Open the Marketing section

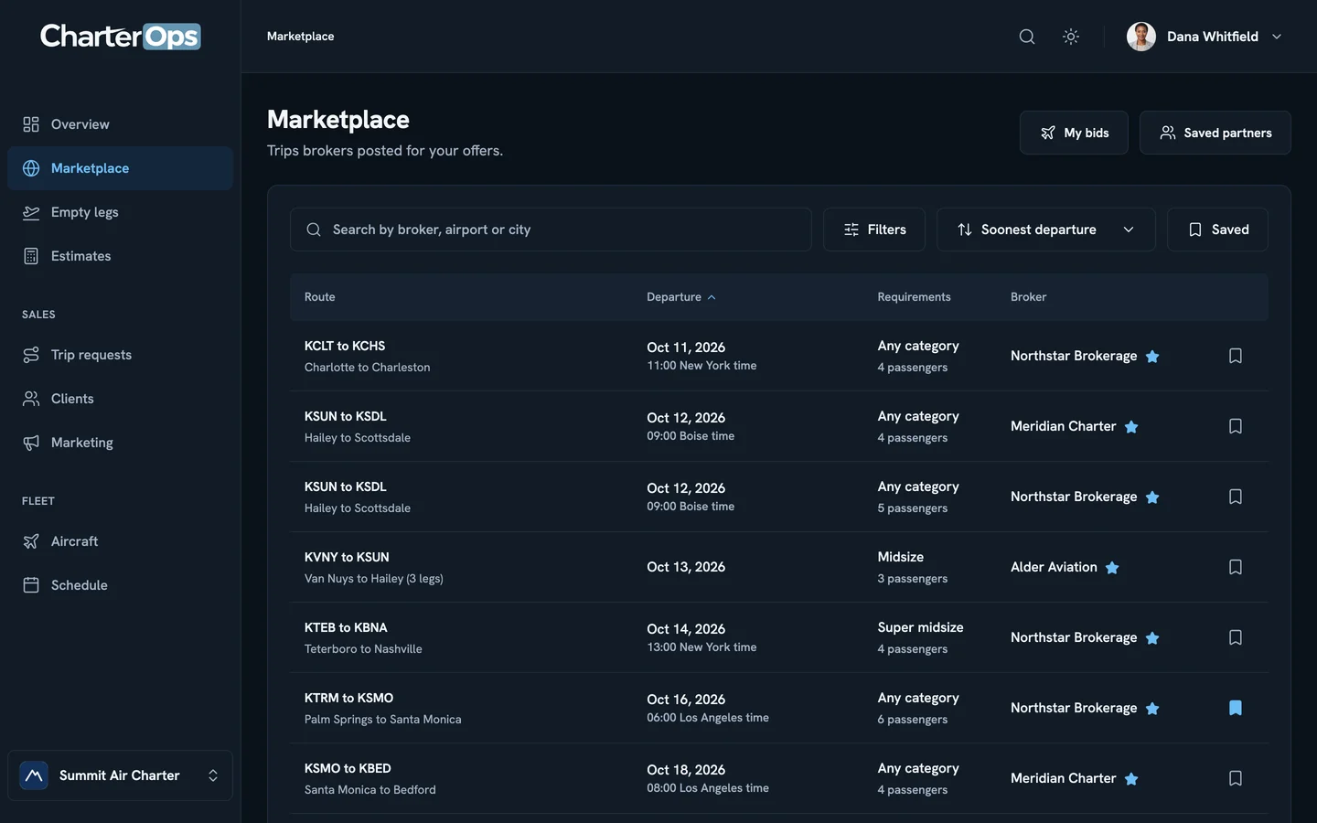(x=120, y=443)
